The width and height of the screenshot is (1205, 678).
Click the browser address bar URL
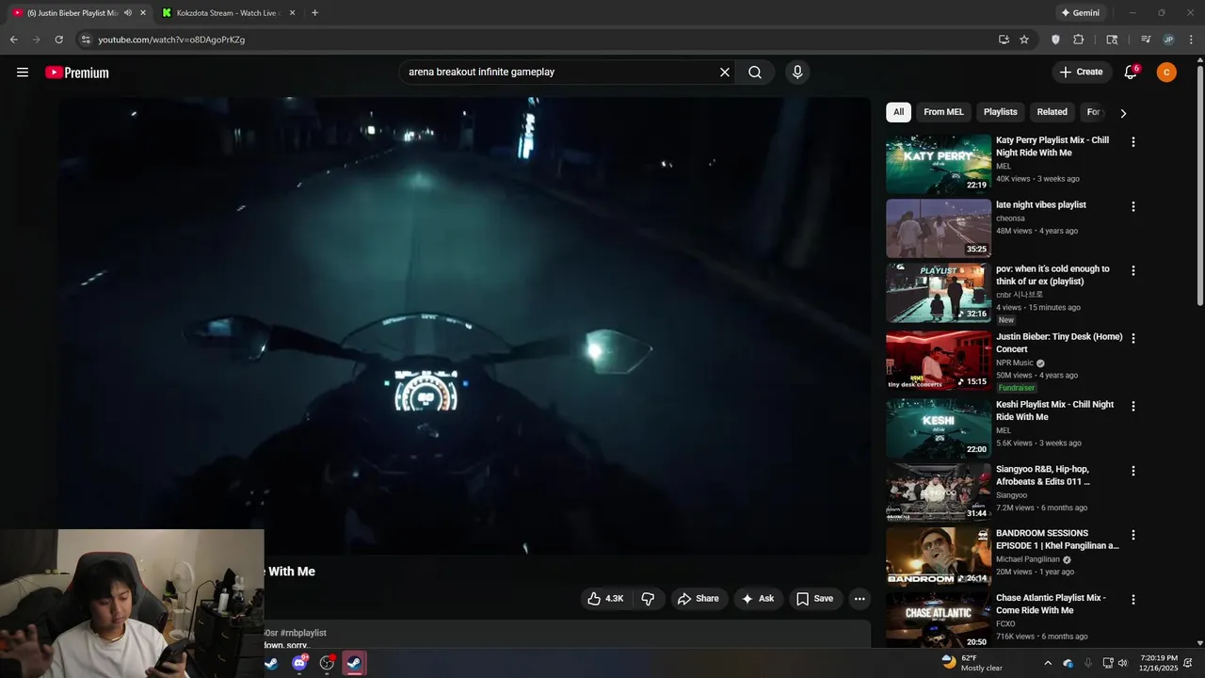(171, 40)
